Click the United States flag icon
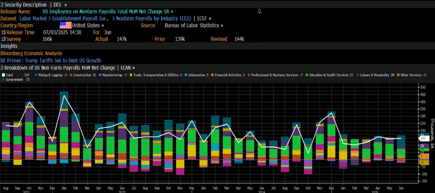 tap(65, 25)
